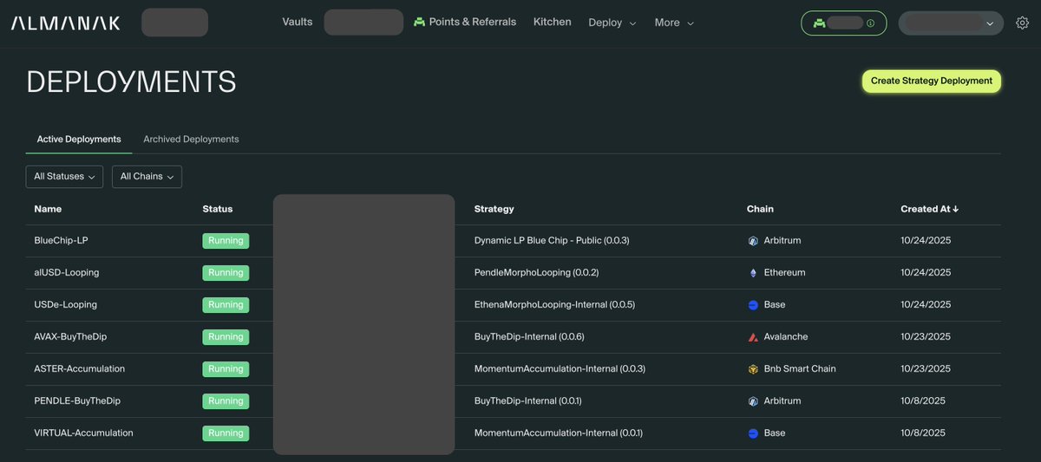Click the Avalanche chain icon
This screenshot has width=1041, height=462.
(x=753, y=337)
